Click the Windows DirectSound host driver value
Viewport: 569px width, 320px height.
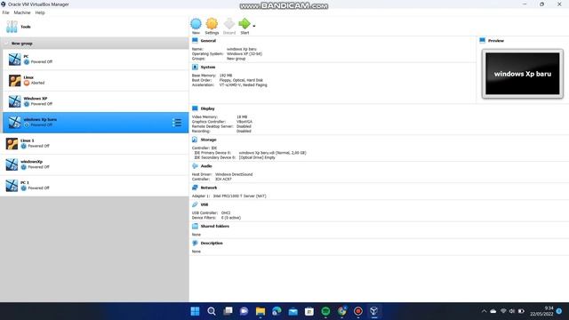coord(234,174)
